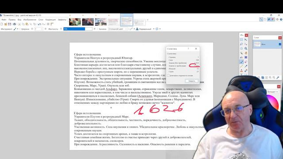Viewport: 283px width, 159px height.
Task: Open the Файл menu
Action: tap(4, 19)
